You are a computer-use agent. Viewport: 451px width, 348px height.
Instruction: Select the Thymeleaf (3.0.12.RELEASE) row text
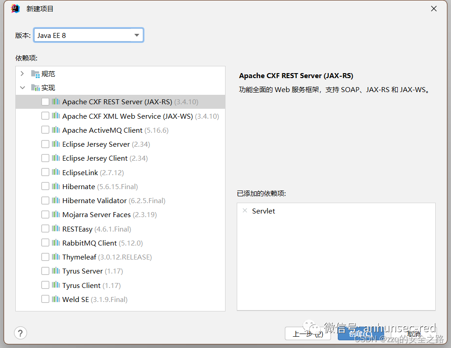point(107,257)
